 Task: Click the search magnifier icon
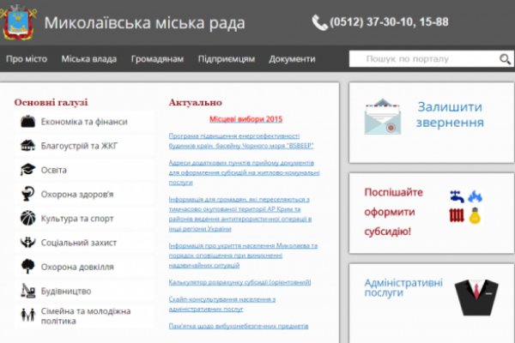[x=505, y=59]
